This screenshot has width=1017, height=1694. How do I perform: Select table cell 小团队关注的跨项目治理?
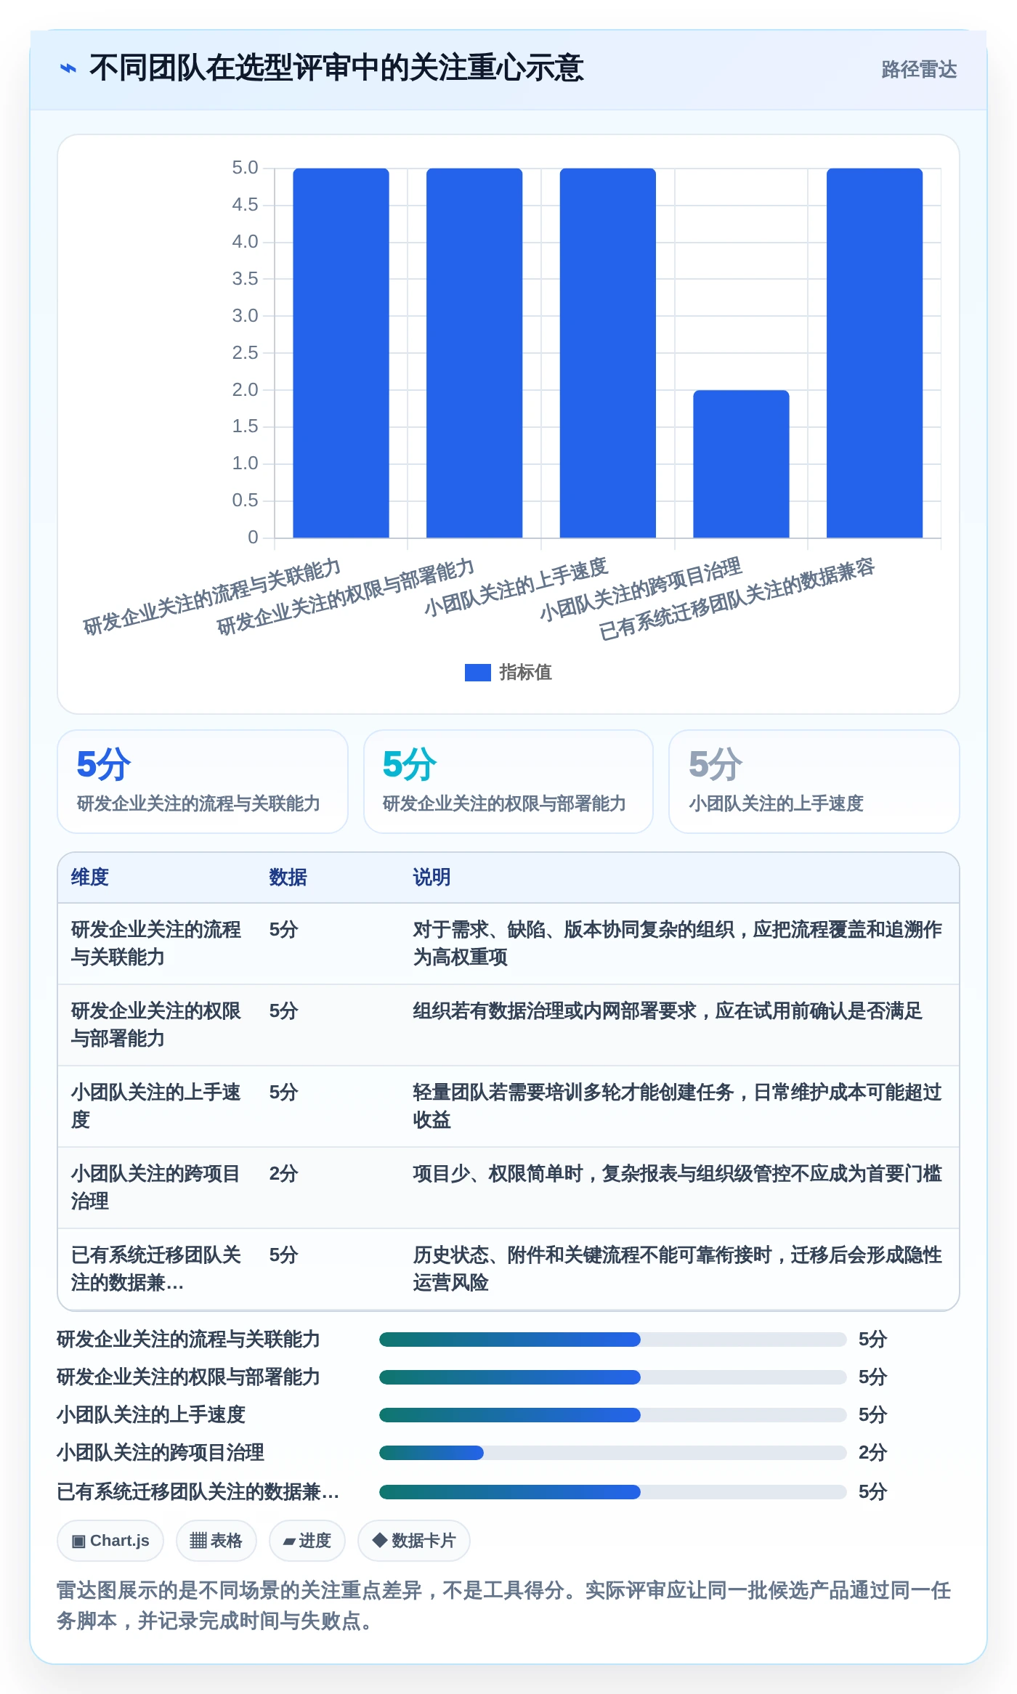click(156, 1187)
